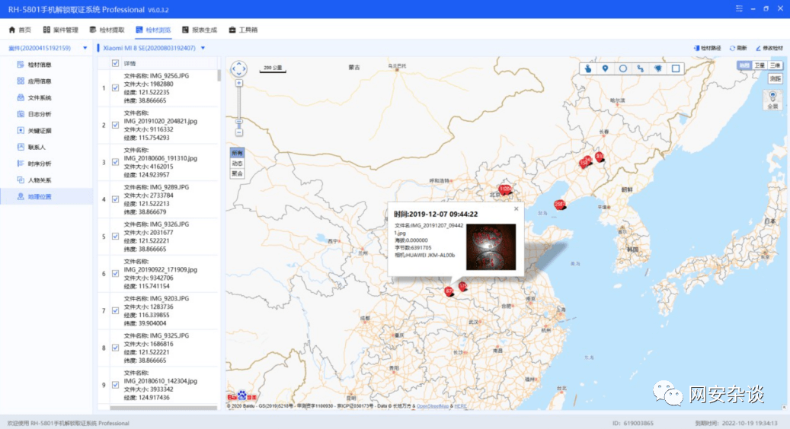This screenshot has height=429, width=790.
Task: Open the 工具箱 toolbox tab
Action: [x=243, y=30]
